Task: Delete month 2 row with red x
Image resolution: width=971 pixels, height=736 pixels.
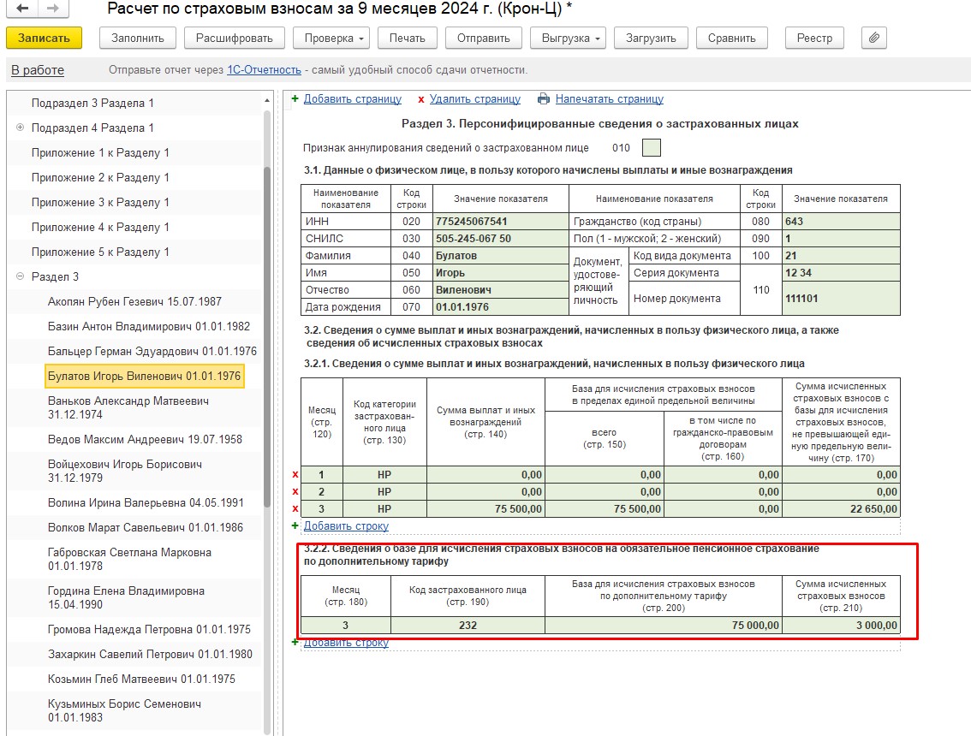Action: pyautogui.click(x=295, y=491)
